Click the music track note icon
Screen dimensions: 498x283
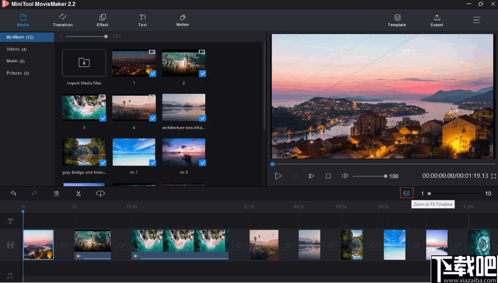[10, 276]
